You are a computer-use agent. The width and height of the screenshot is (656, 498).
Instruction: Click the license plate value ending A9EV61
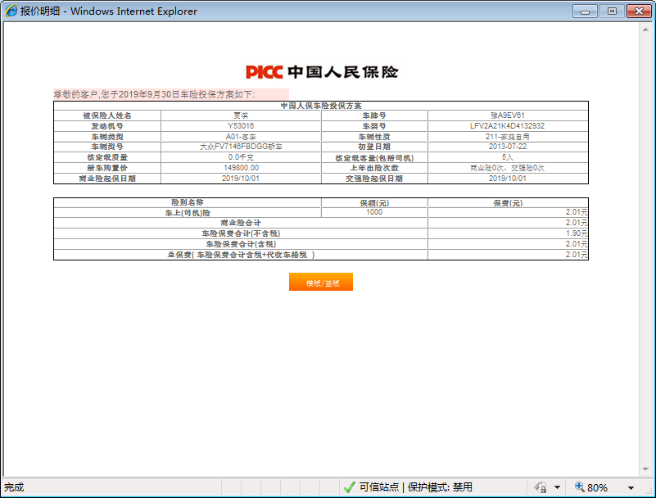tap(508, 115)
